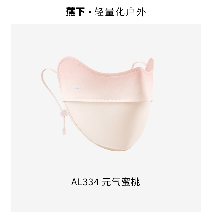
Task: Open the 轻量化户外 slogan text
Action: coord(120,12)
